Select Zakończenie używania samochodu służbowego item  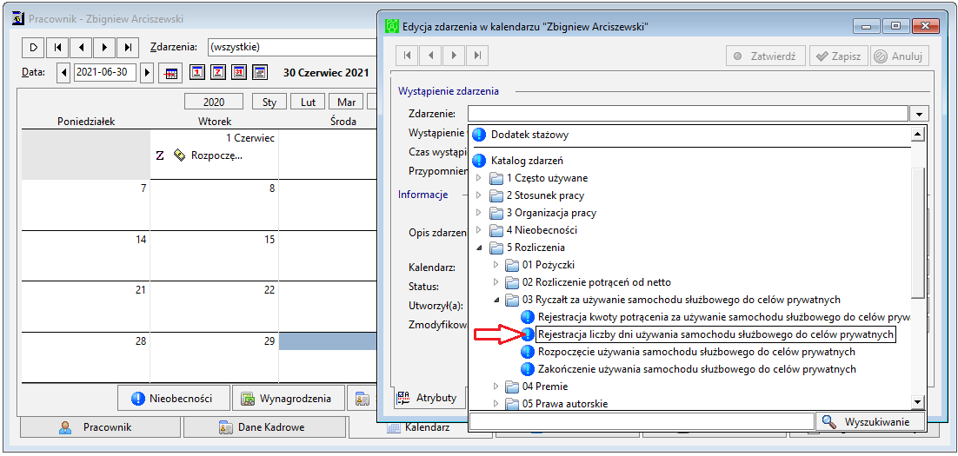pos(696,369)
